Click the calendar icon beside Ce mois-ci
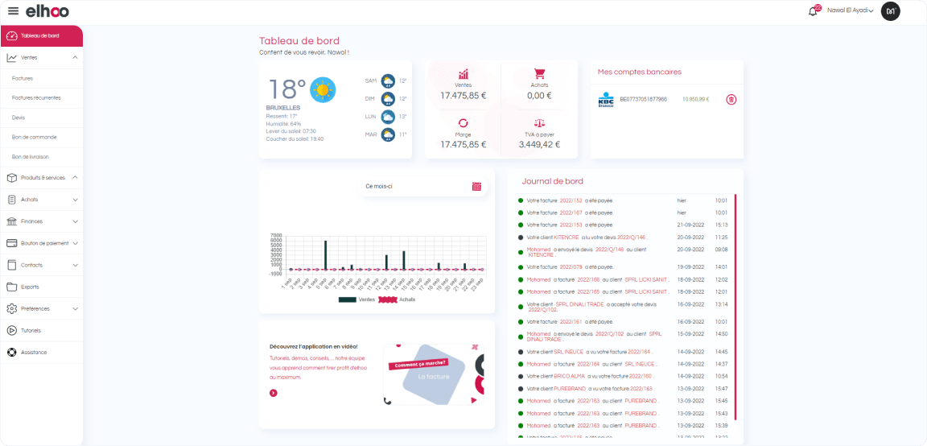The width and height of the screenshot is (927, 446). pos(476,186)
